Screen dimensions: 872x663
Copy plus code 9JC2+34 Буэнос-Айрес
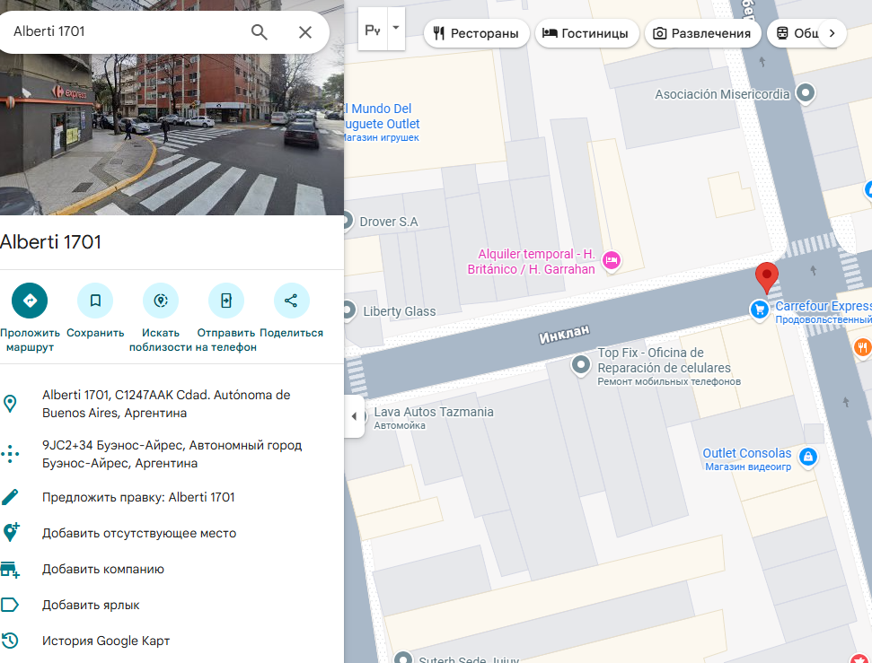[x=172, y=454]
